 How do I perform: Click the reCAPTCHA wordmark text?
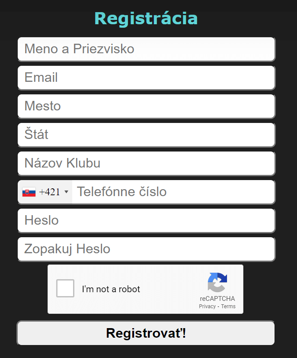pyautogui.click(x=217, y=299)
